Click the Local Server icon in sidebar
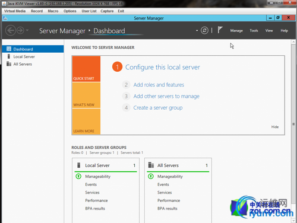 (9, 56)
